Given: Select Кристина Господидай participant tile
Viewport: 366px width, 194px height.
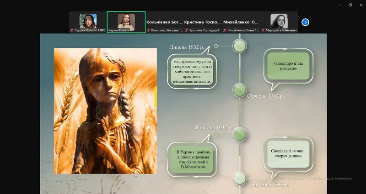Looking at the screenshot, I should pyautogui.click(x=202, y=22).
